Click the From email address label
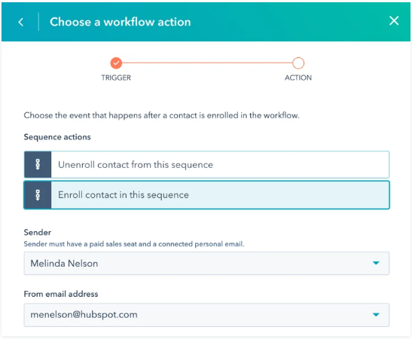The height and width of the screenshot is (339, 412). 61,294
